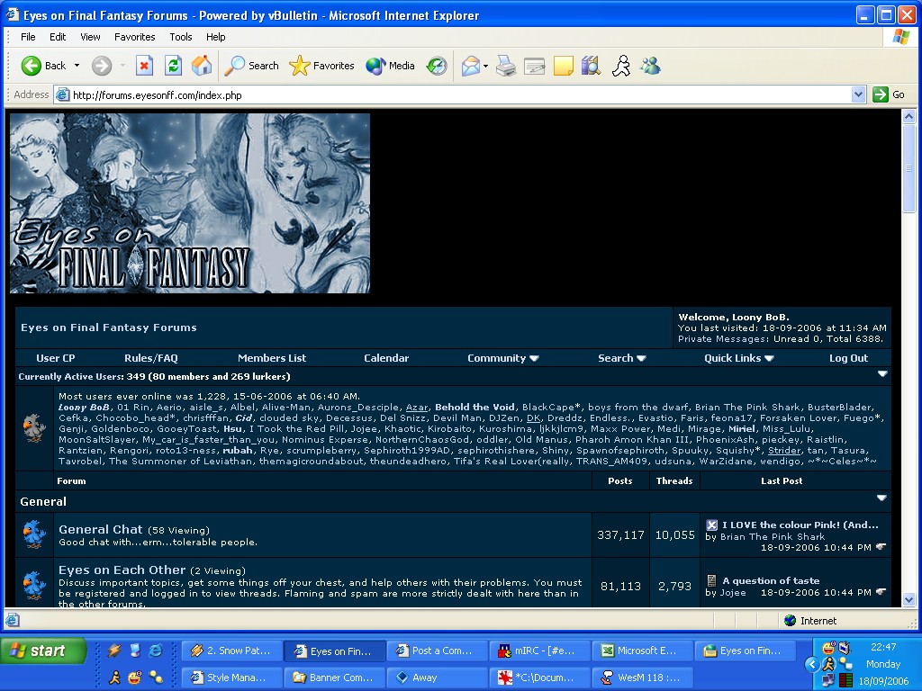This screenshot has height=691, width=922.
Task: Open the General Chat forum link
Action: coord(101,529)
